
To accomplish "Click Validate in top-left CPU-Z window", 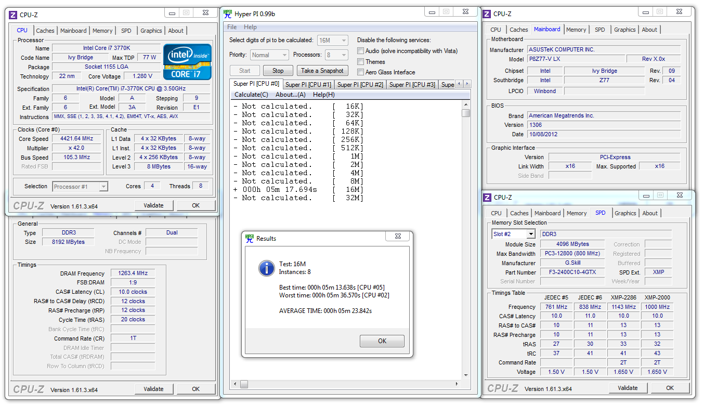I will pyautogui.click(x=153, y=205).
